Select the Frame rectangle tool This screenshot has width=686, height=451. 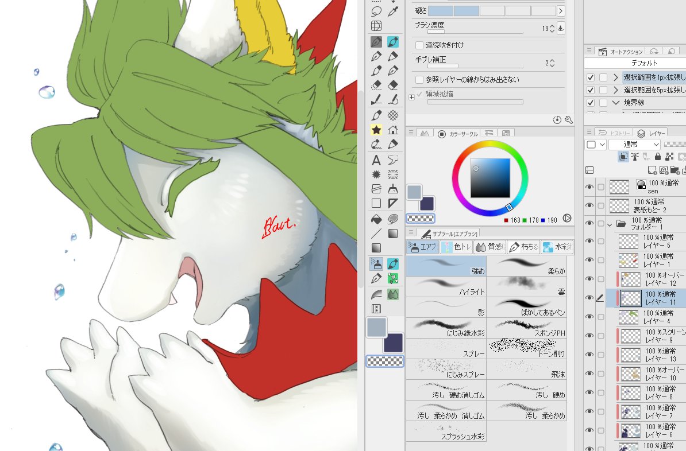(376, 203)
